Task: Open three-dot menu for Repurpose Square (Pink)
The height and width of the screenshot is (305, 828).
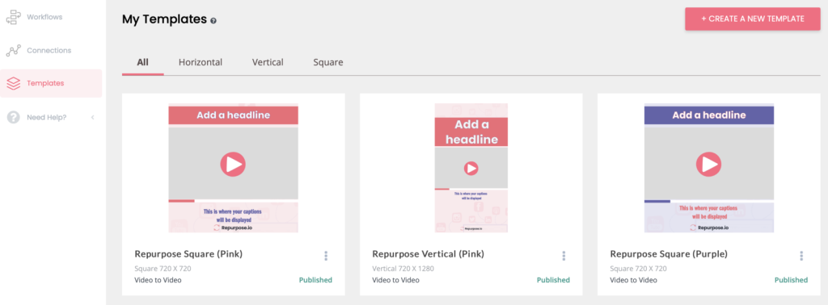Action: (x=326, y=256)
